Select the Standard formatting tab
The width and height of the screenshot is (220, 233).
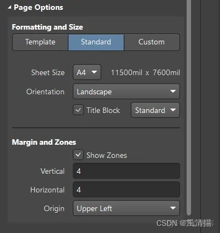pos(96,42)
